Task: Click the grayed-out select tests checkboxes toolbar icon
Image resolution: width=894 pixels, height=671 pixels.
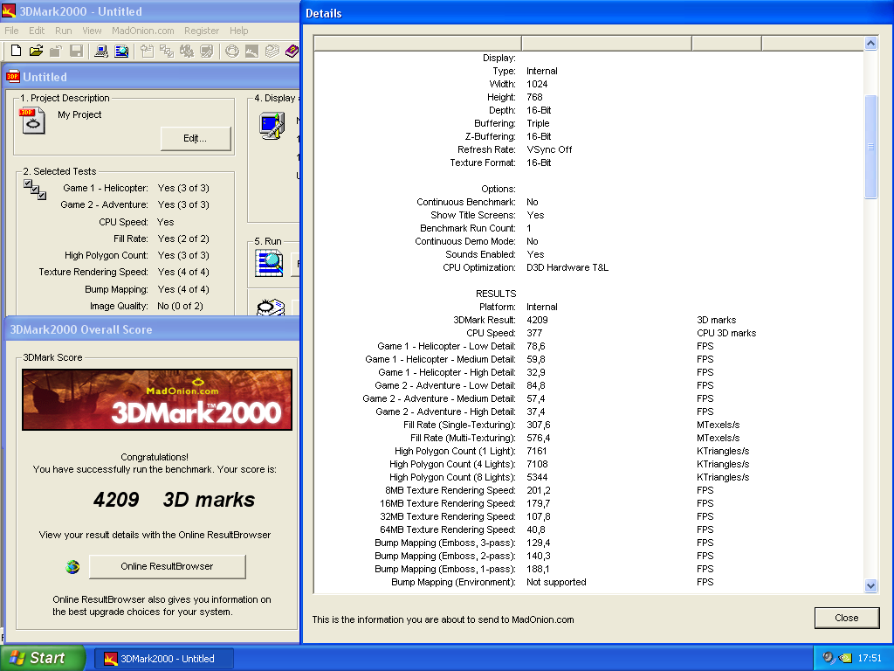Action: click(x=167, y=51)
